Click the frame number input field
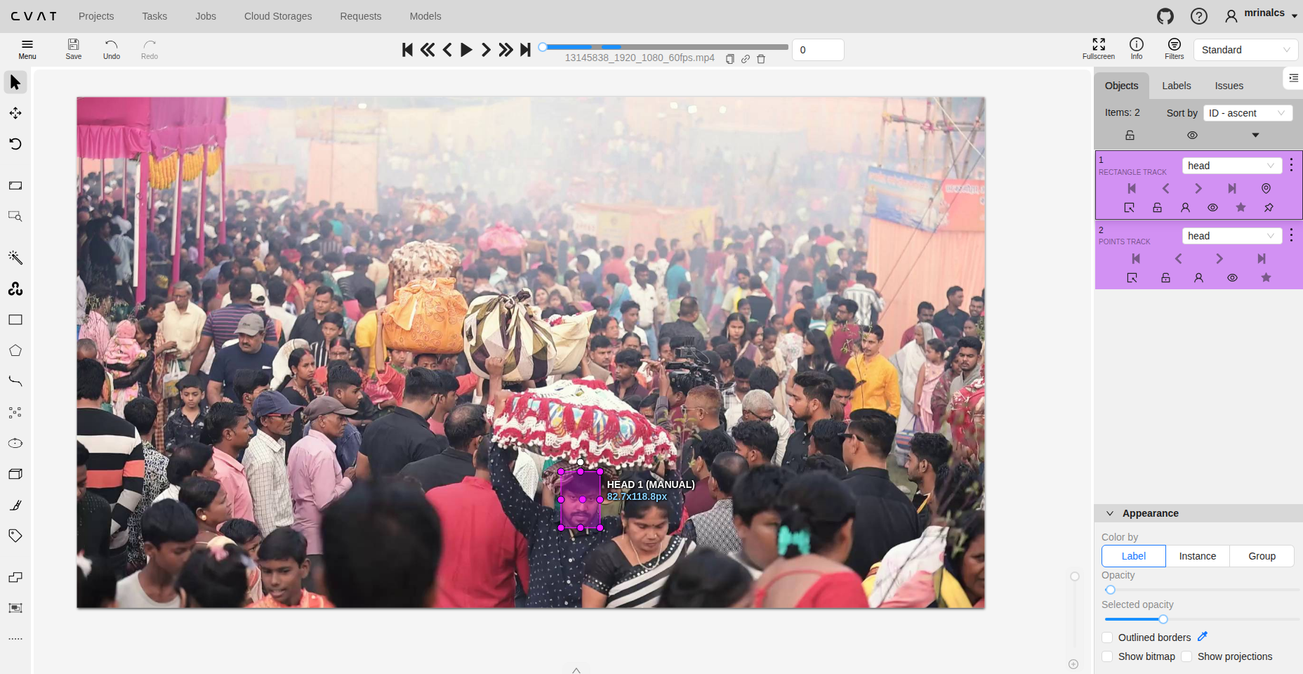 point(817,49)
